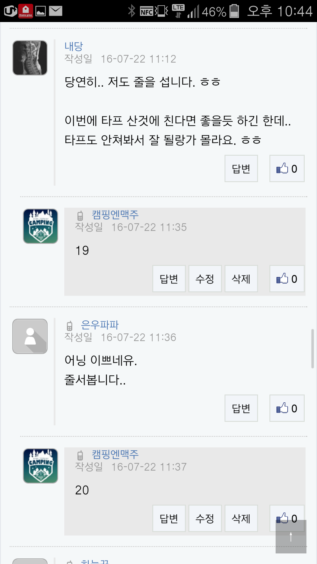Reply to 은우파파's comment
The image size is (317, 564).
[x=241, y=408]
